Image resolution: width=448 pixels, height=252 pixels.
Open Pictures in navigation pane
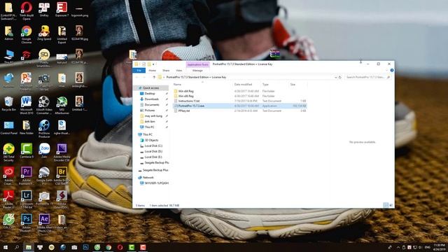pyautogui.click(x=150, y=111)
